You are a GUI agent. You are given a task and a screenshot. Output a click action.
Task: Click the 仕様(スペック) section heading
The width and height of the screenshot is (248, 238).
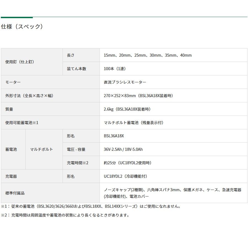pyautogui.click(x=22, y=27)
